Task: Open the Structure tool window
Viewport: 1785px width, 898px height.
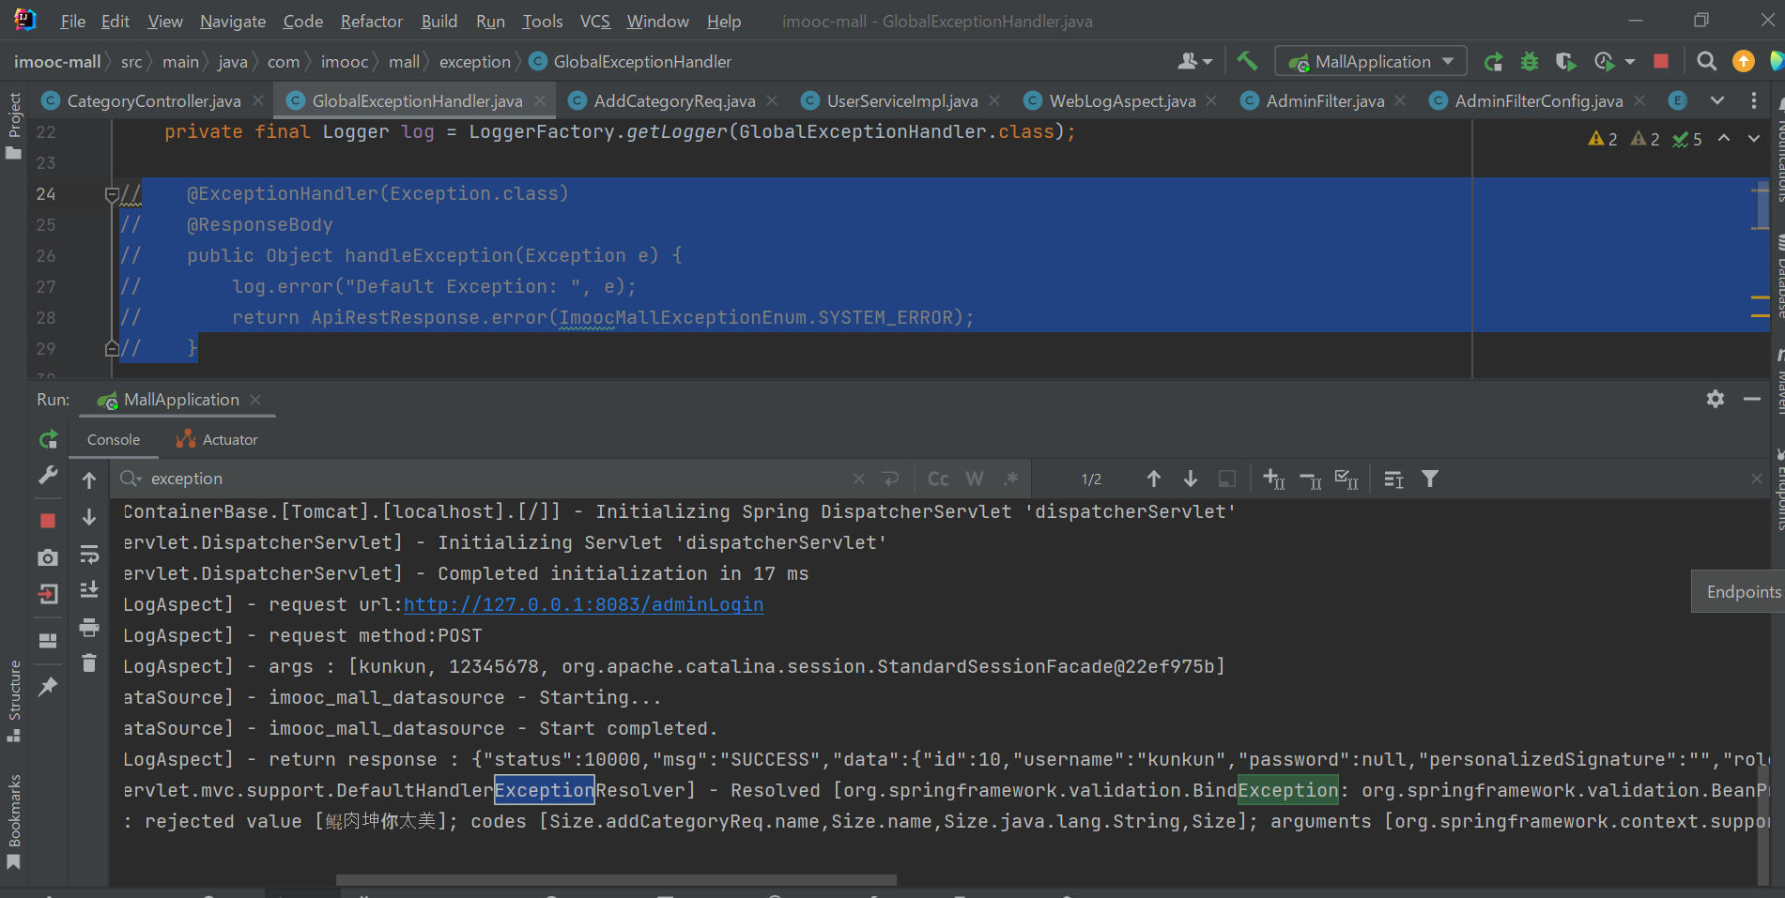Action: pos(14,700)
